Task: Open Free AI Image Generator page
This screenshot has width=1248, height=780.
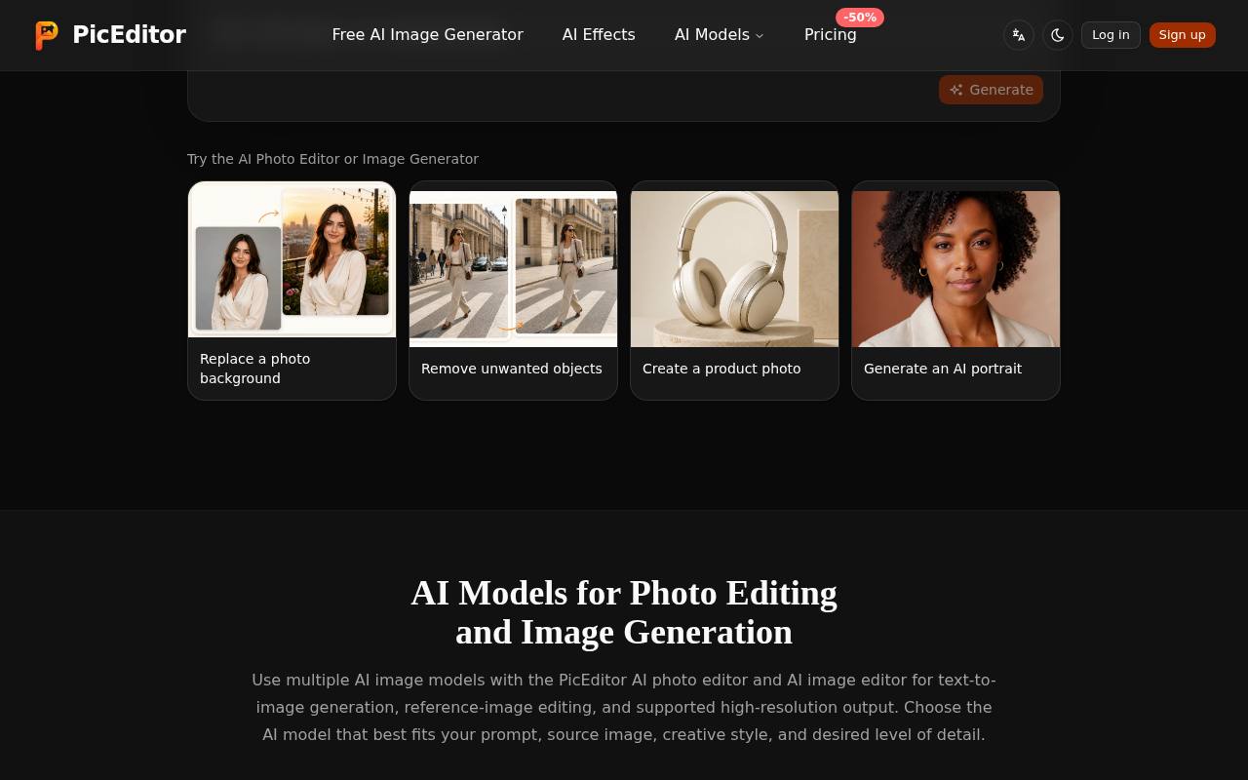Action: pos(427,35)
